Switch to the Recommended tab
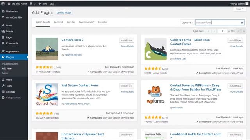The image size is (250, 140). coord(86,22)
